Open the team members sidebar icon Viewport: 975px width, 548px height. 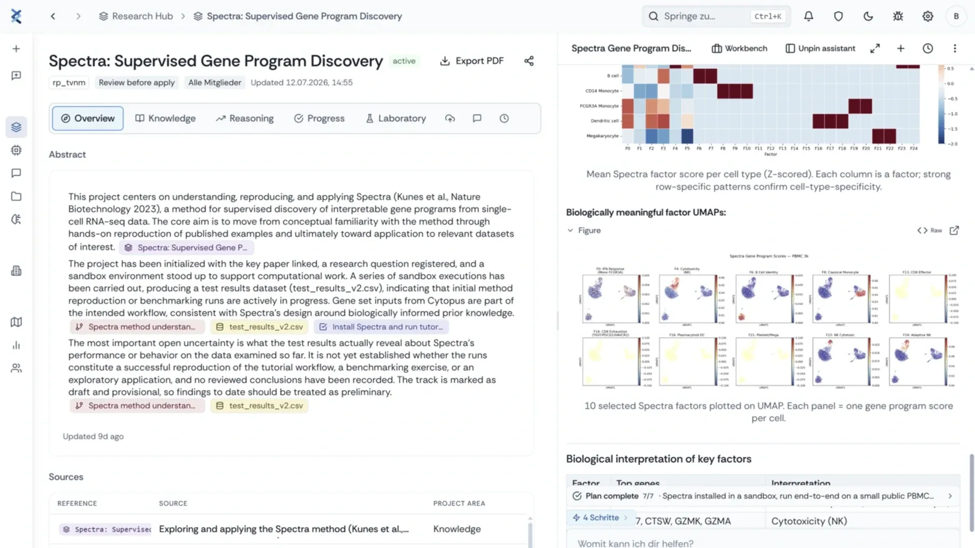[x=16, y=368]
